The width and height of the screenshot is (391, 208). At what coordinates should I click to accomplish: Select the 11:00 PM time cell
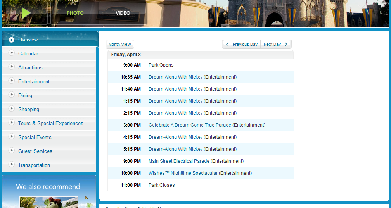coord(131,185)
